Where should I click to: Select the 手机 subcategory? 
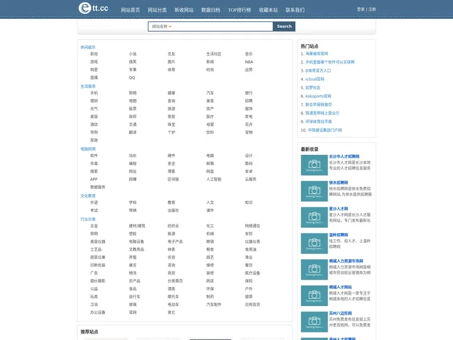pyautogui.click(x=94, y=93)
